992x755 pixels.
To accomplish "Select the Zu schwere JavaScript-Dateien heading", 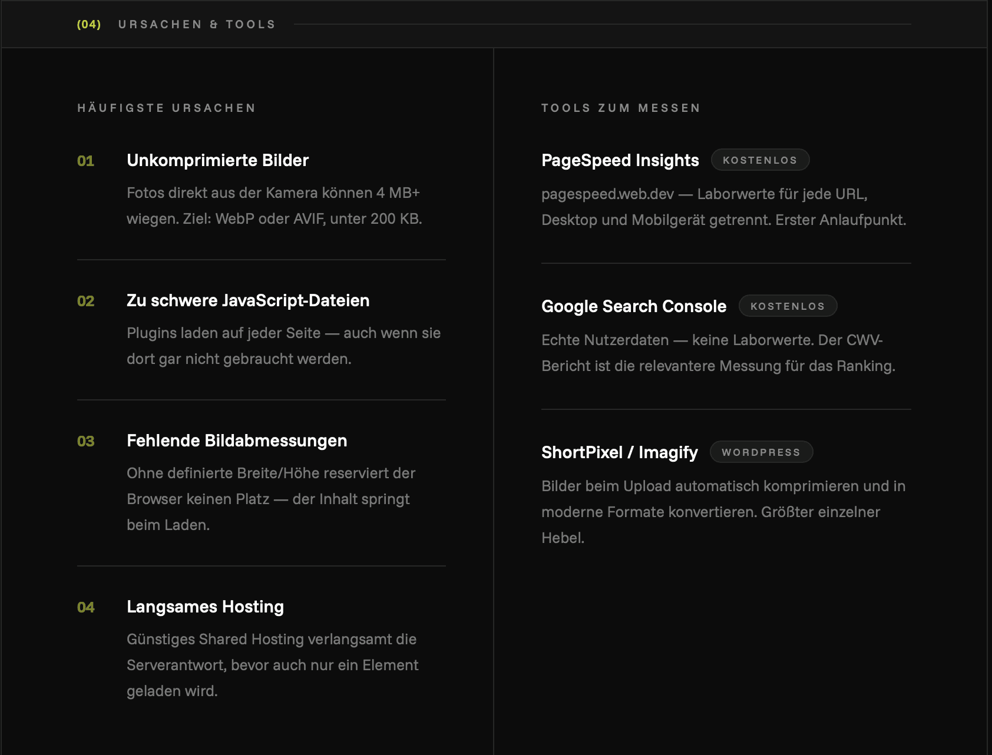I will tap(248, 300).
